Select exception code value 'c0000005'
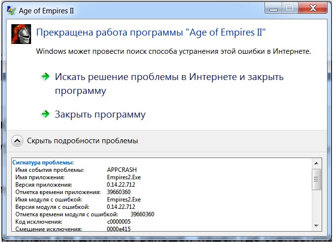The width and height of the screenshot is (334, 242). coord(118,222)
